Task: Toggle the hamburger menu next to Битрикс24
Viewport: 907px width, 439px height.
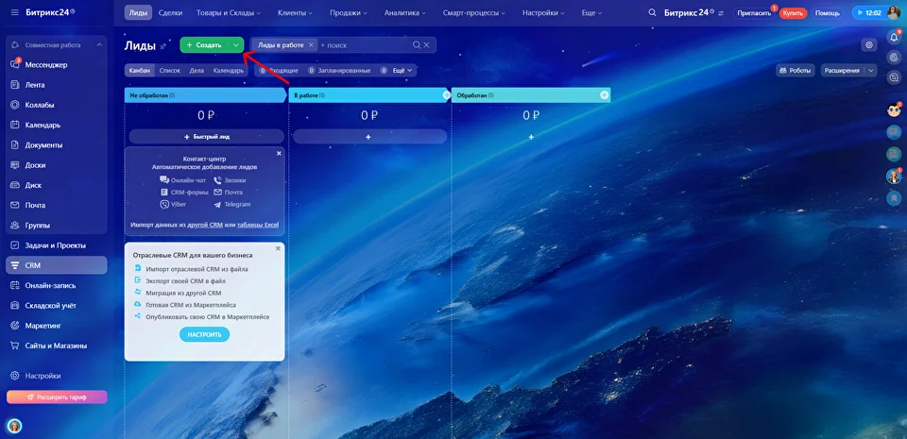Action: pos(14,12)
